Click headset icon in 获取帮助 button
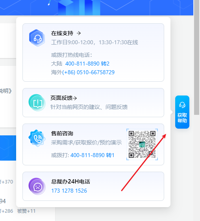The image size is (200, 221). click(182, 105)
